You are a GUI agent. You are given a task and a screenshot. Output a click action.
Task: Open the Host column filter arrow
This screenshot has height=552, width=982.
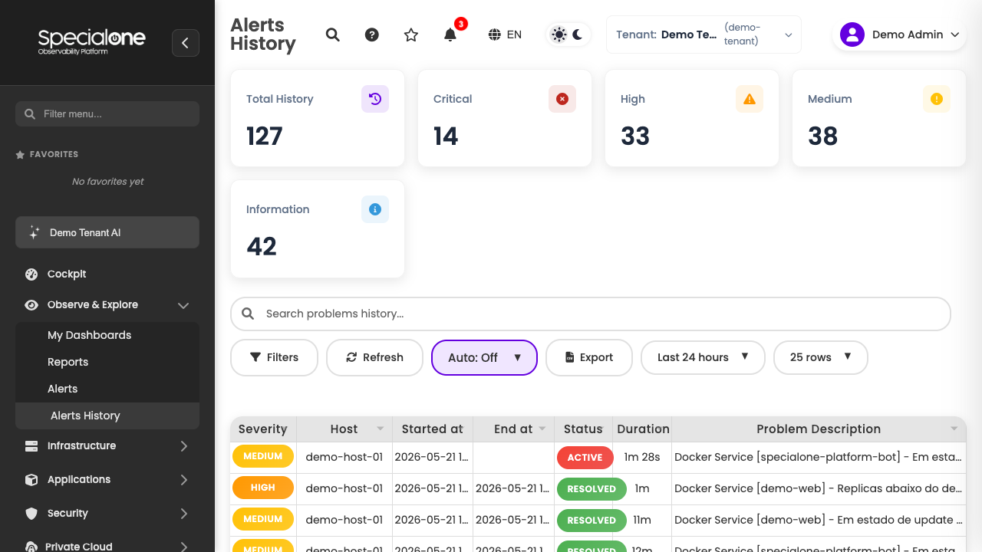point(380,429)
